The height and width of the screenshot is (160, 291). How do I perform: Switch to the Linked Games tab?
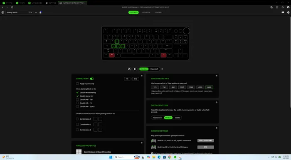(35, 3)
